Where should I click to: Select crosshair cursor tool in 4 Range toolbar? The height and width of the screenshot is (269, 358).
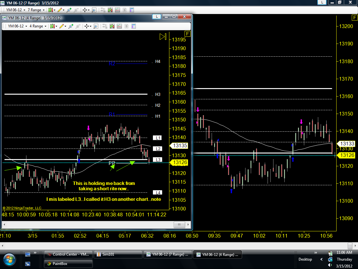click(86, 26)
